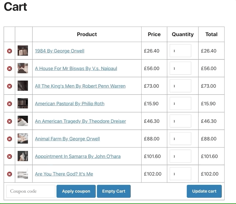Delete All The King's Men from cart
This screenshot has height=204, width=236.
tap(10, 86)
